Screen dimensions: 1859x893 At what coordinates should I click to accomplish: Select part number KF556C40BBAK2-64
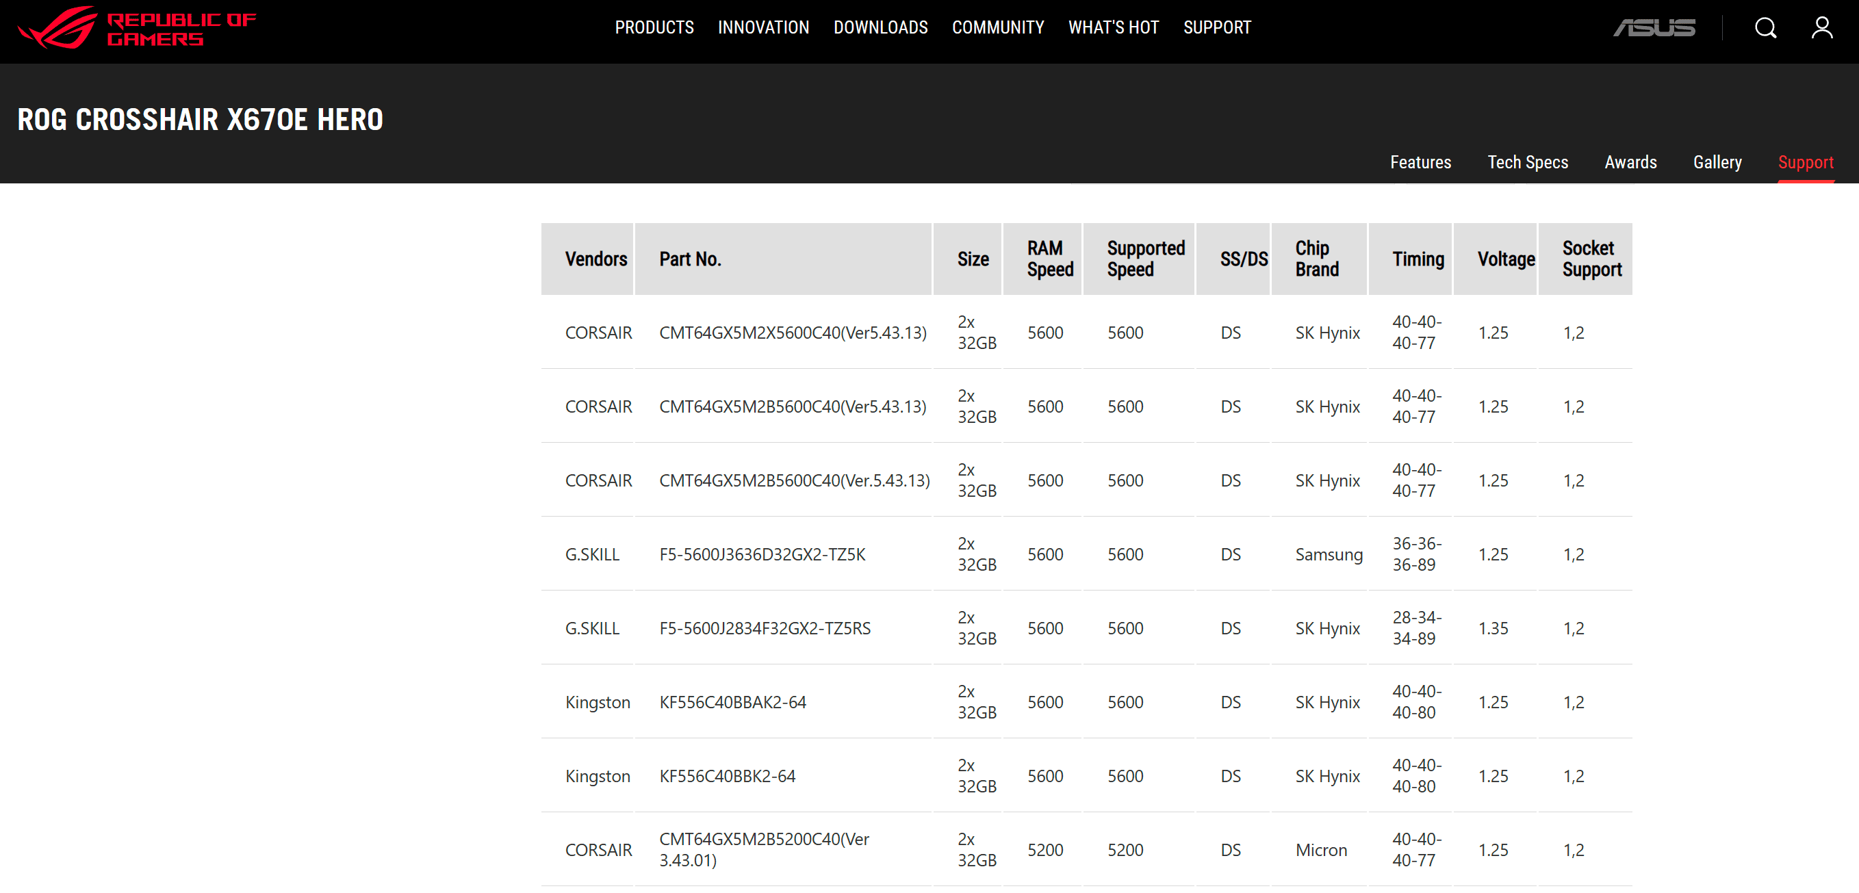pyautogui.click(x=732, y=703)
